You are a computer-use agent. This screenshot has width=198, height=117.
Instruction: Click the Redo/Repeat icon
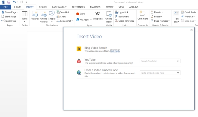(x=22, y=2)
